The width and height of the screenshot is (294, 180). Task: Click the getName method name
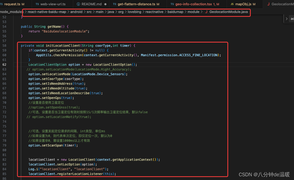pyautogui.click(x=54, y=27)
